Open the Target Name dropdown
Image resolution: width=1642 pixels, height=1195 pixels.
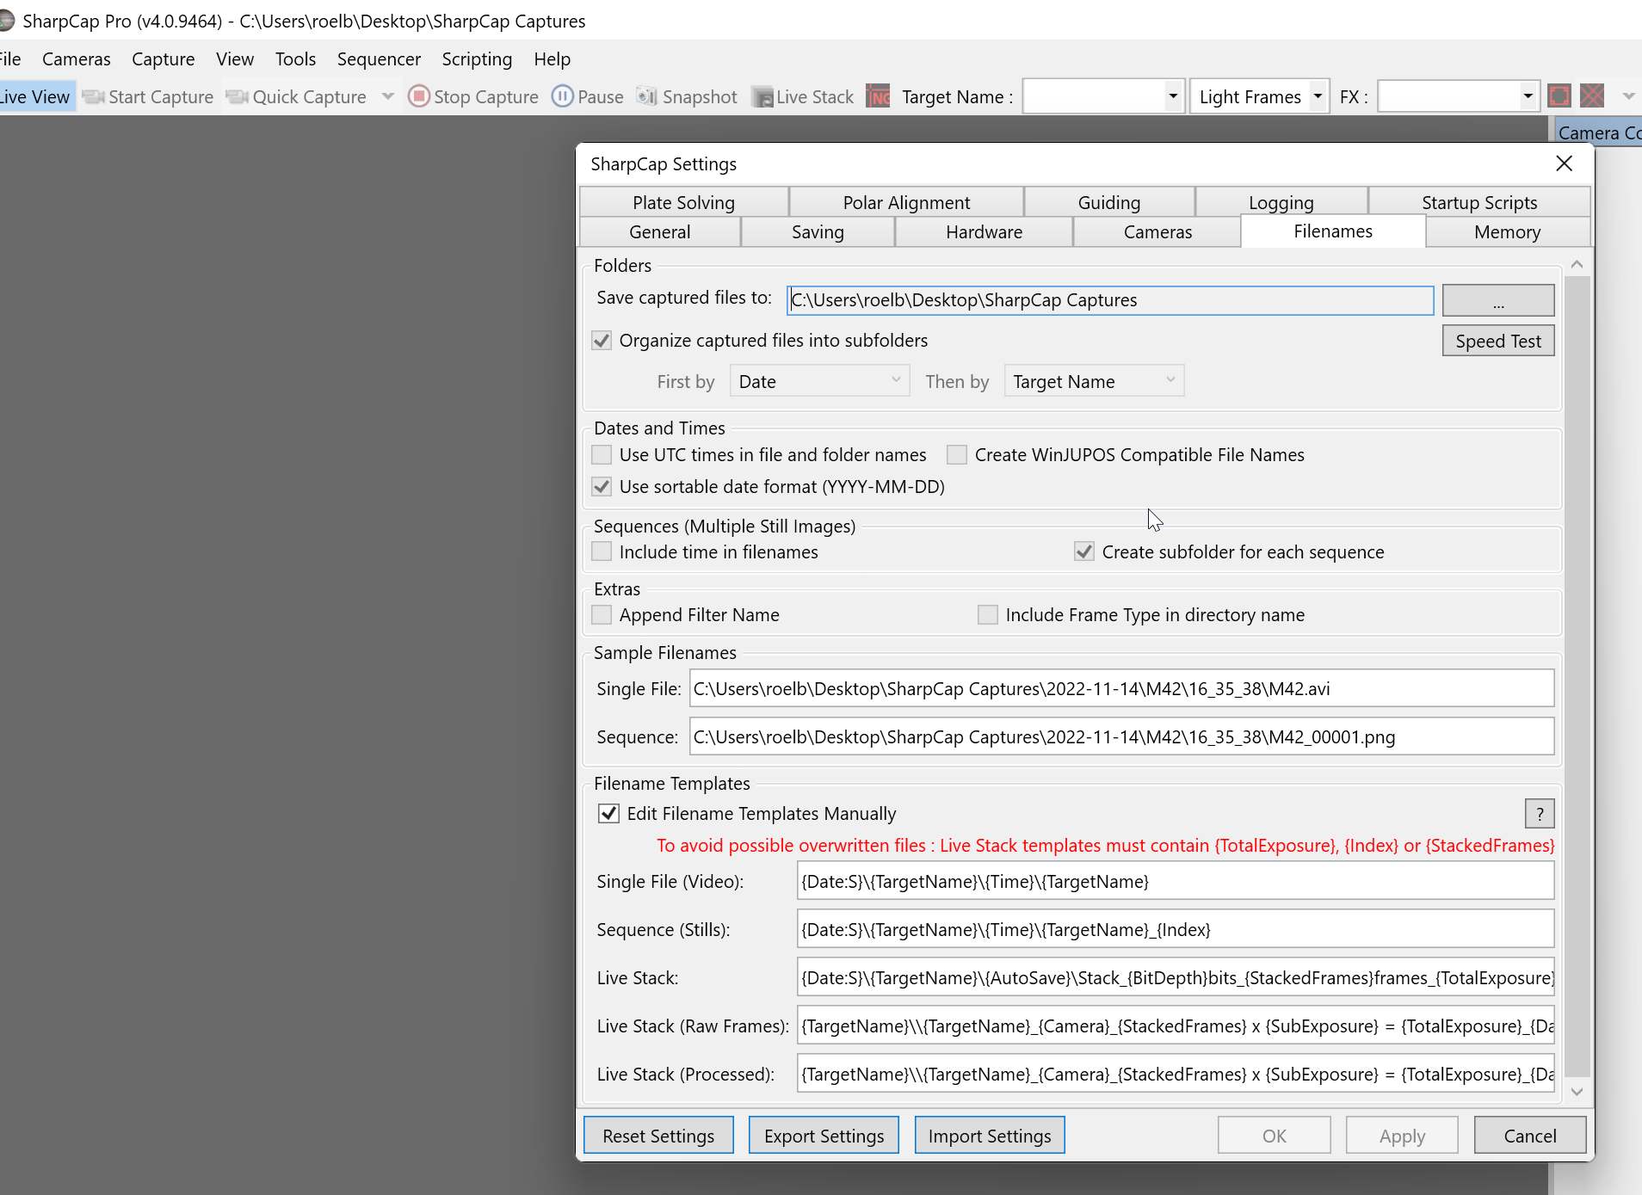tap(1172, 96)
